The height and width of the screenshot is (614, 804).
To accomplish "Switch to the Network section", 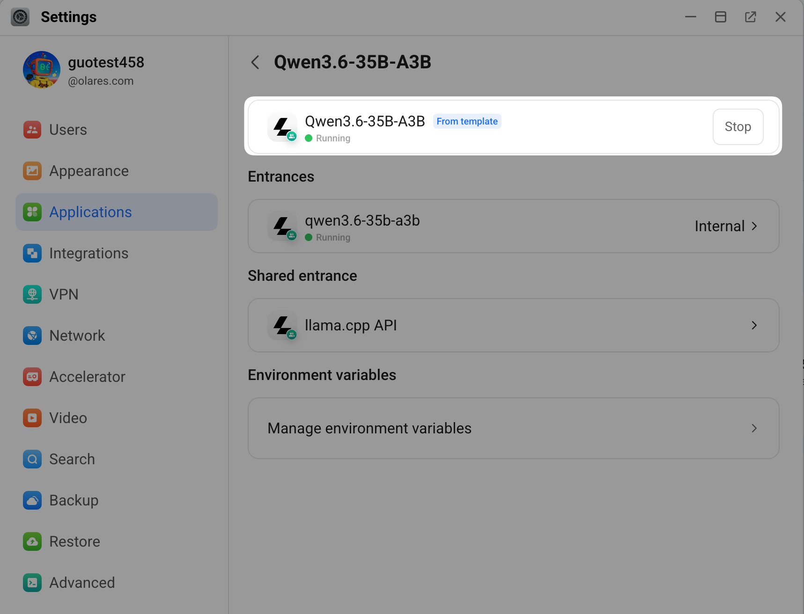I will click(x=117, y=336).
